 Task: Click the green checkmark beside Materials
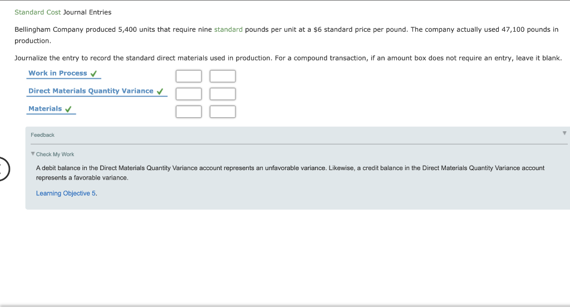(68, 110)
